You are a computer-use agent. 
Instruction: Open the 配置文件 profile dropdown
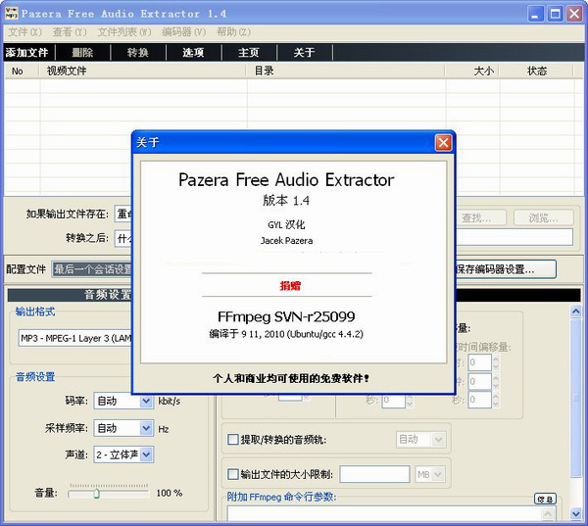click(x=92, y=269)
